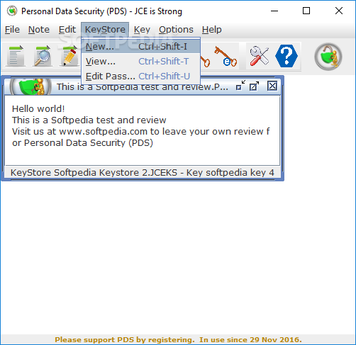
Task: Click the application icon in title bar
Action: [12, 11]
